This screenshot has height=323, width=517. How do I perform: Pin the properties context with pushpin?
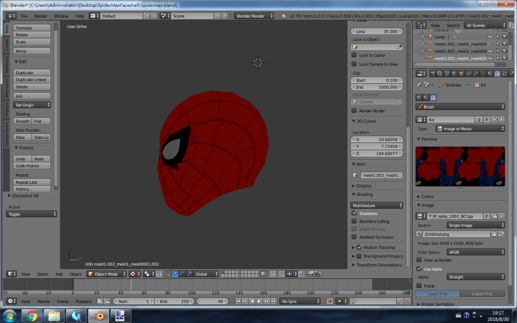pos(419,85)
